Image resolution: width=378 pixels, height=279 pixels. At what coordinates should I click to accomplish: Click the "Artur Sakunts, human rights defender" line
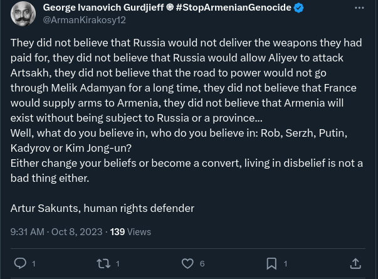click(102, 208)
